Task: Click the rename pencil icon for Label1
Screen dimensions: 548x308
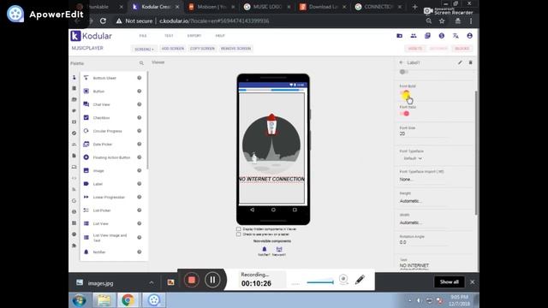Action: [460, 62]
